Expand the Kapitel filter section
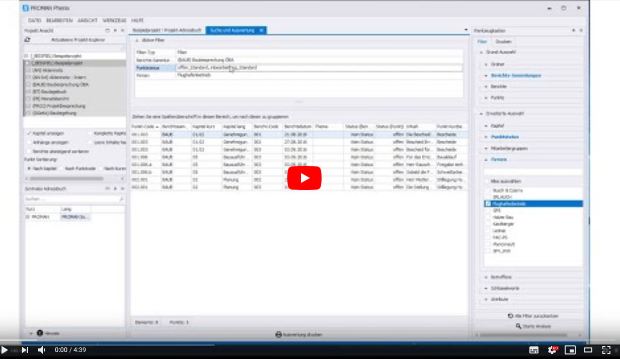The width and height of the screenshot is (620, 359). click(x=486, y=126)
